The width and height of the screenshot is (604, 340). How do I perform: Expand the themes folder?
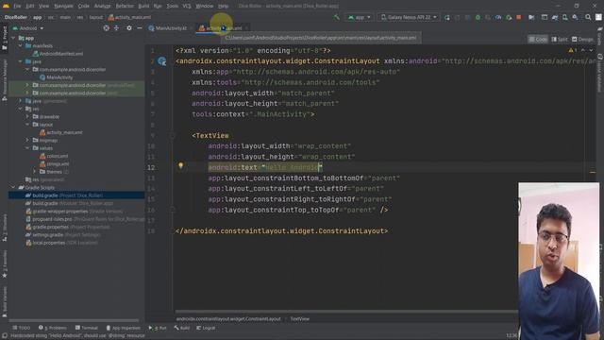click(x=34, y=172)
